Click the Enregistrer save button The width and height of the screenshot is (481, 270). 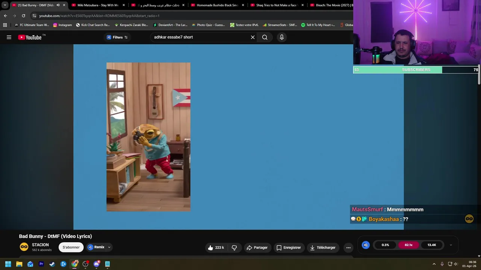(x=289, y=247)
